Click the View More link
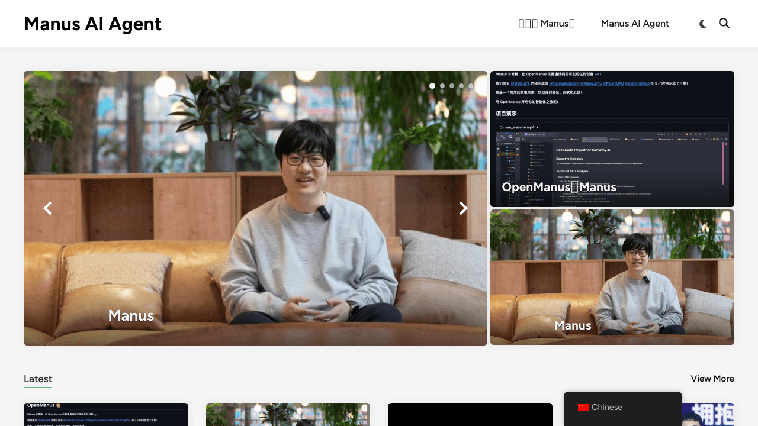758x426 pixels. click(712, 379)
